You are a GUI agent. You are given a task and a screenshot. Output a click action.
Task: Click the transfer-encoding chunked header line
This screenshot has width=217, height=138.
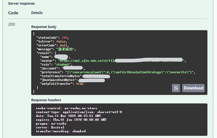pos(60,131)
